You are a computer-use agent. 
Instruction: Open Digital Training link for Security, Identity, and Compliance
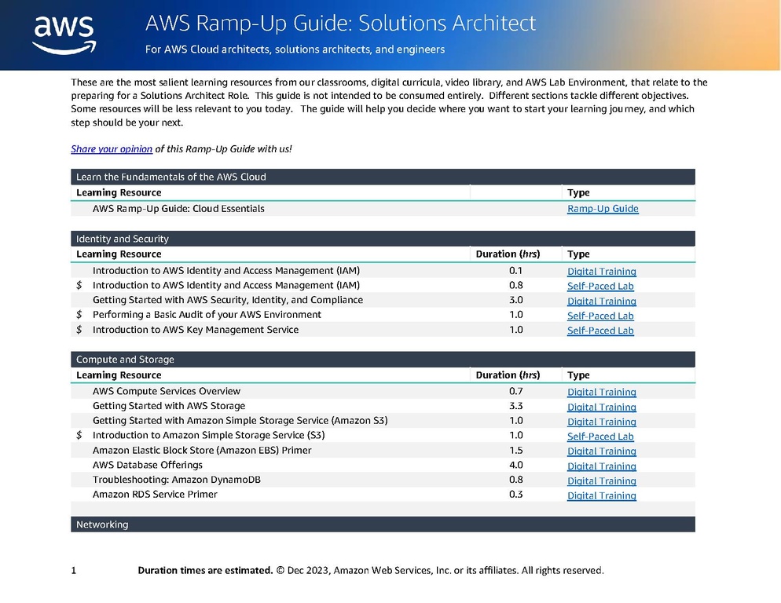coord(602,301)
